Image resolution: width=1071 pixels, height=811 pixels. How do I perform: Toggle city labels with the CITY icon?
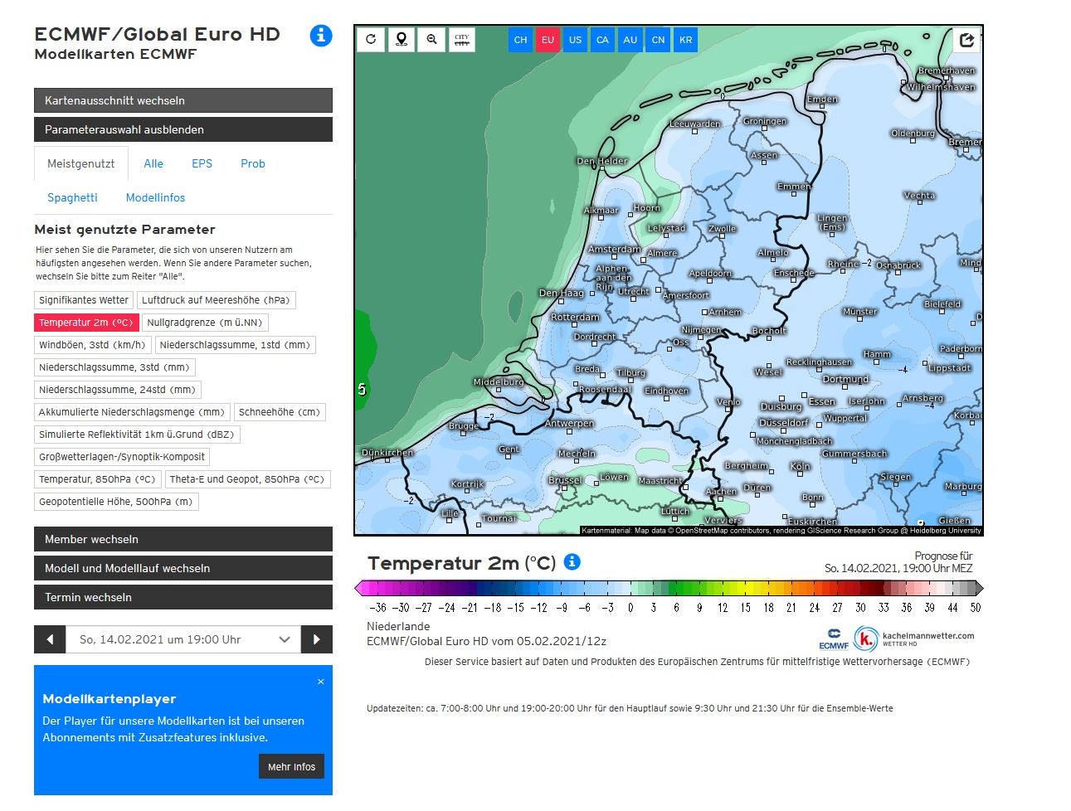[x=462, y=39]
